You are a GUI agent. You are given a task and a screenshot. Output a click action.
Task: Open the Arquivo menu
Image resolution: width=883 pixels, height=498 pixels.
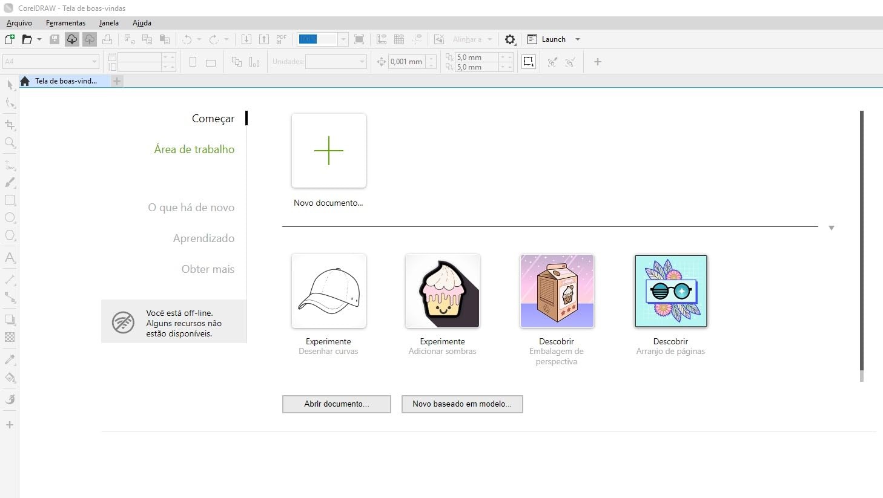[19, 23]
